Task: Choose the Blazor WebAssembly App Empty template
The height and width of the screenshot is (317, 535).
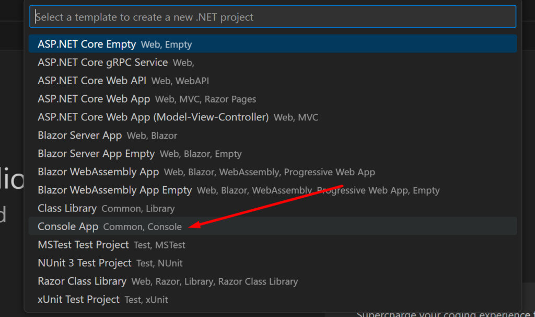Action: (114, 190)
